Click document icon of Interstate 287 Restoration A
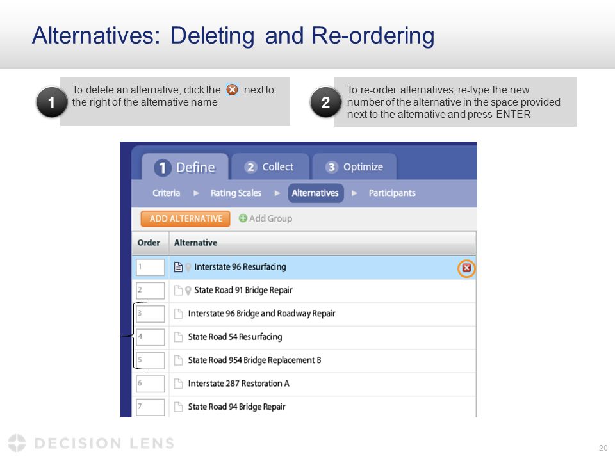Screen dimensions: 615x461 coord(179,384)
